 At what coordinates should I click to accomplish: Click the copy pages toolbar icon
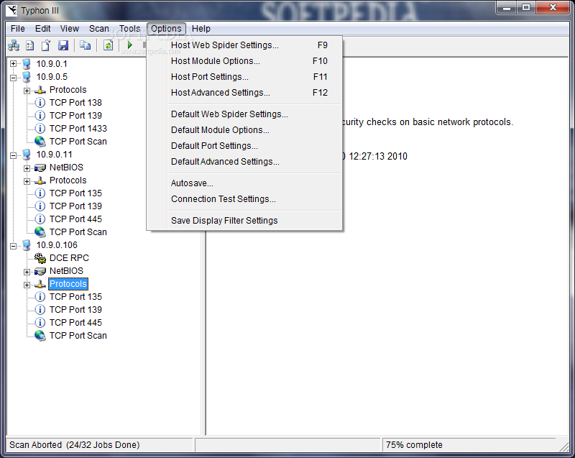pos(85,45)
